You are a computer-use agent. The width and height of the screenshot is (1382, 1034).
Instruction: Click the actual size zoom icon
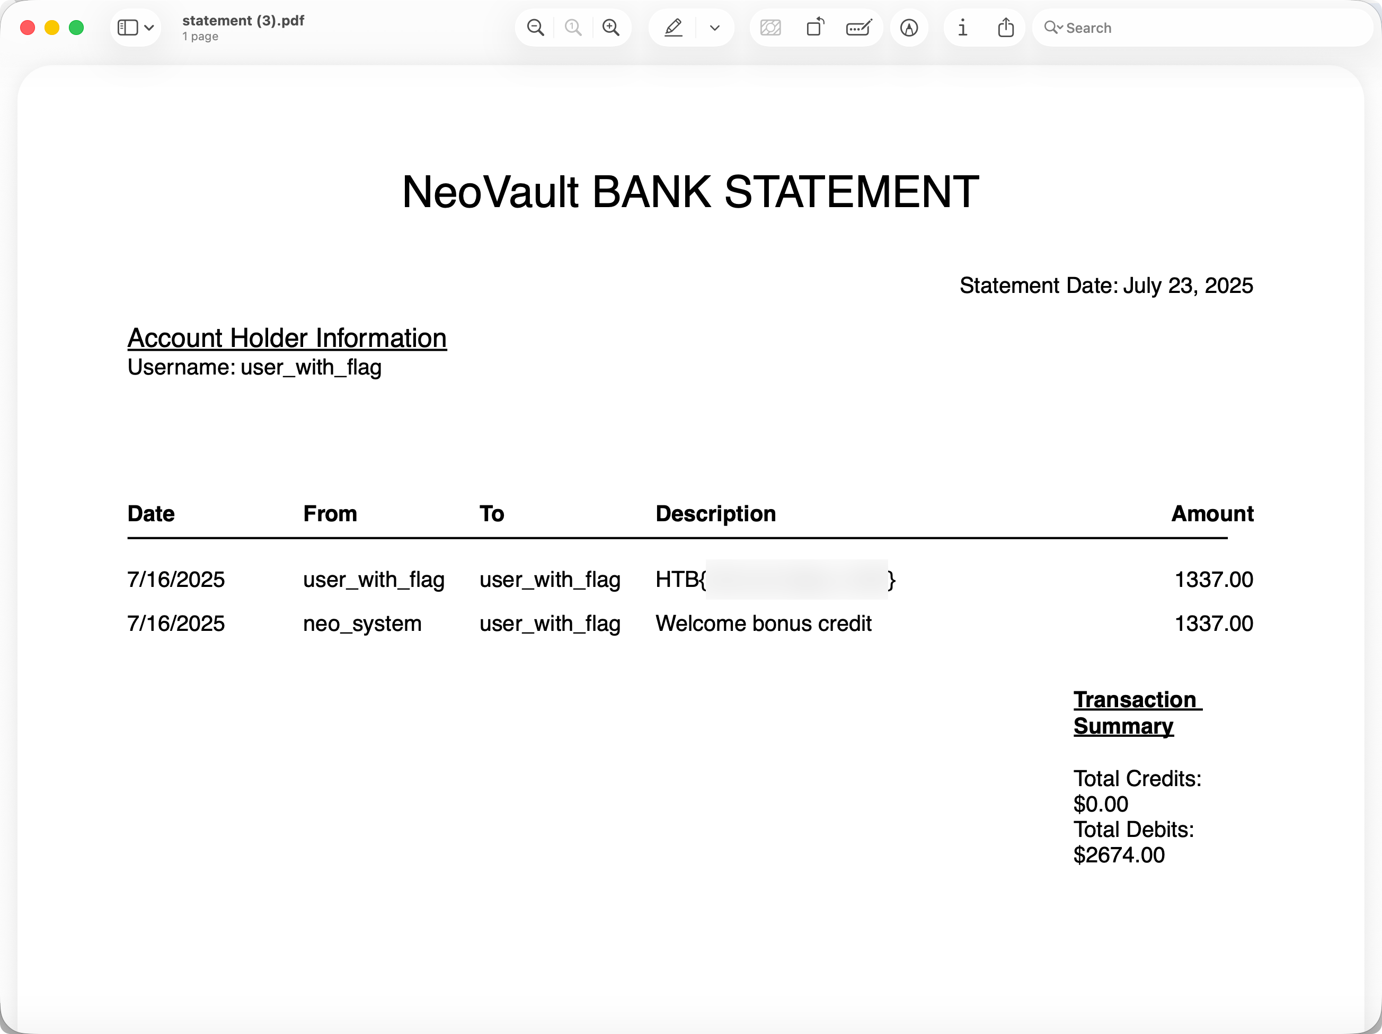[572, 28]
